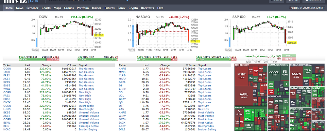Open the Elite menu item
The height and width of the screenshot is (133, 327).
160,8
